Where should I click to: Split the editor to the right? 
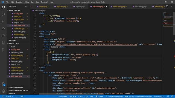tap(167, 7)
